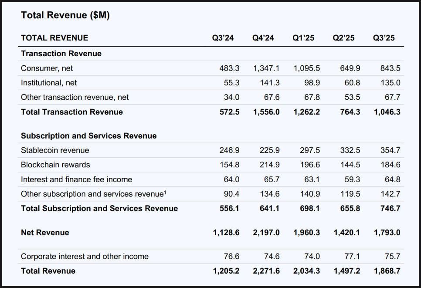
Task: Select the 'Institutional, net' row label
Action: tap(49, 83)
